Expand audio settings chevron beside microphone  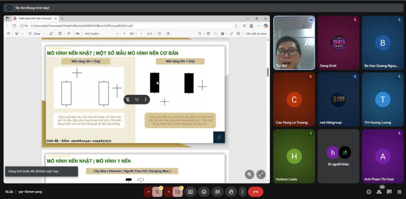click(x=149, y=192)
